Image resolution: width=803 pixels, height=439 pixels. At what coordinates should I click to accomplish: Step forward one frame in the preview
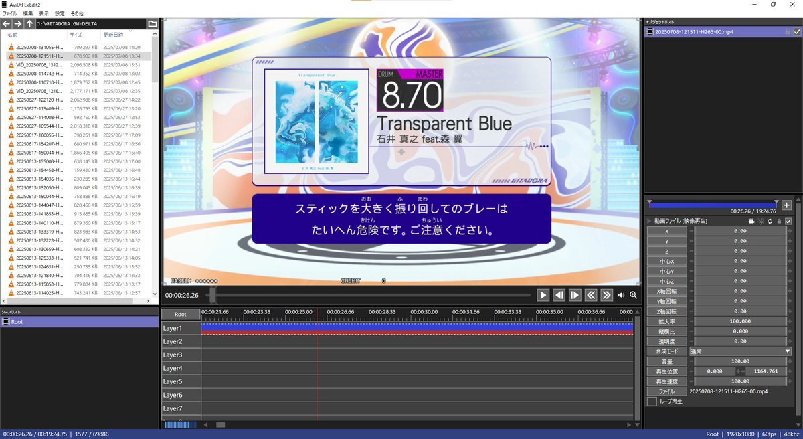[574, 295]
